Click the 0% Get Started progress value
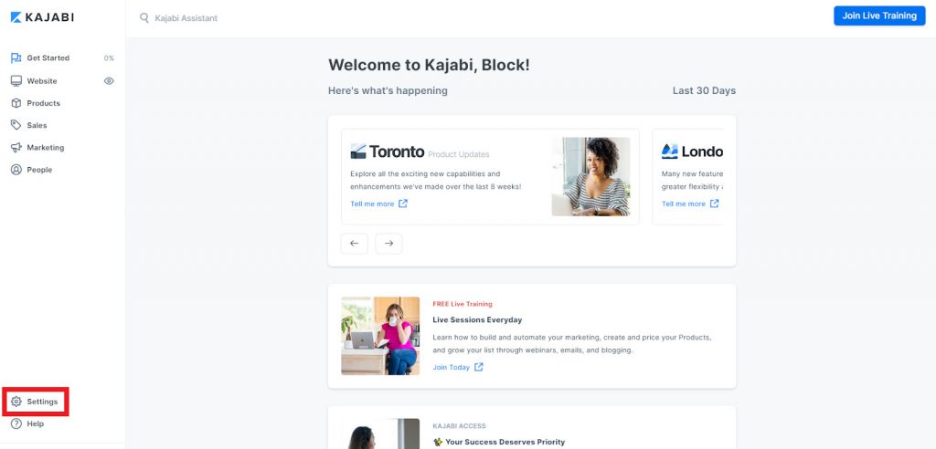The height and width of the screenshot is (449, 936). (109, 58)
